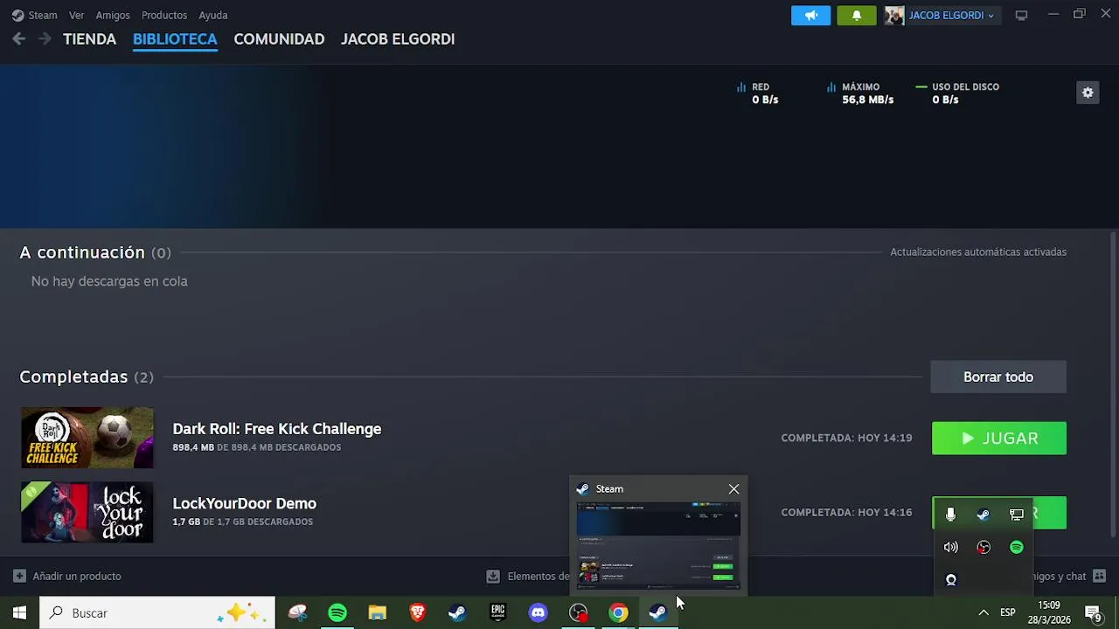This screenshot has width=1119, height=629.
Task: Click the display monitor icon in tray popup
Action: (1016, 515)
